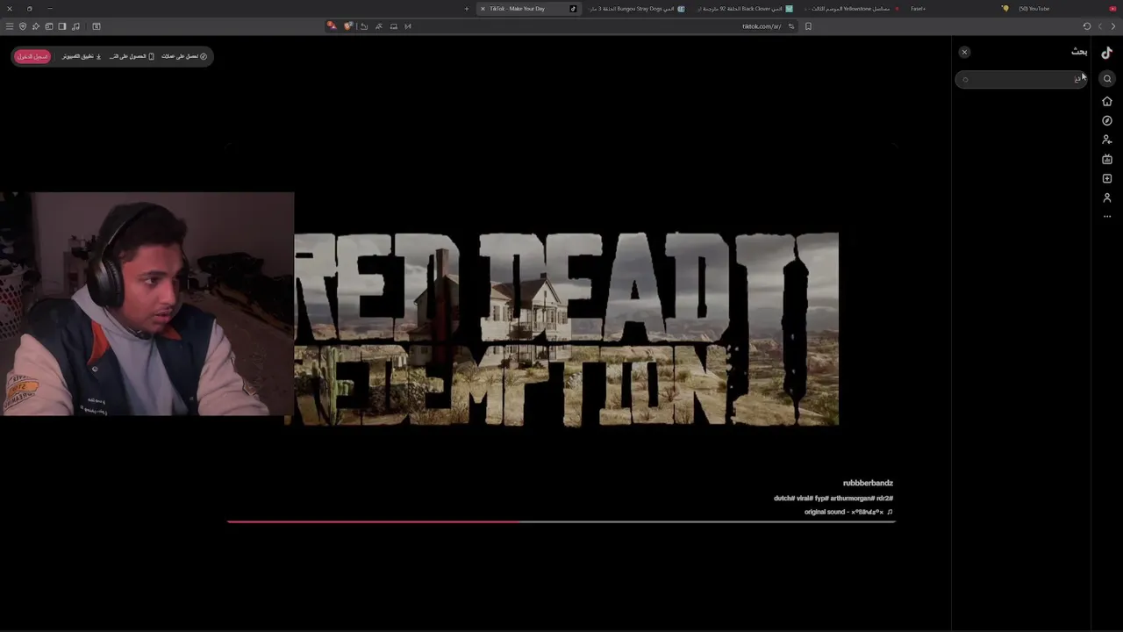The height and width of the screenshot is (632, 1123).
Task: Open a new browser tab with plus
Action: tap(467, 9)
